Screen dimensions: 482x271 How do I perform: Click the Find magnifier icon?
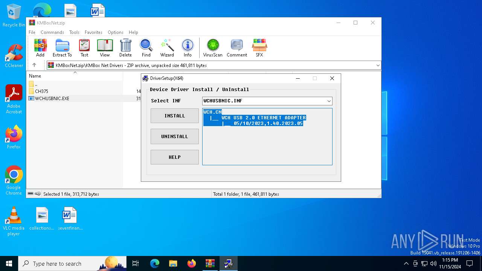coord(146,48)
